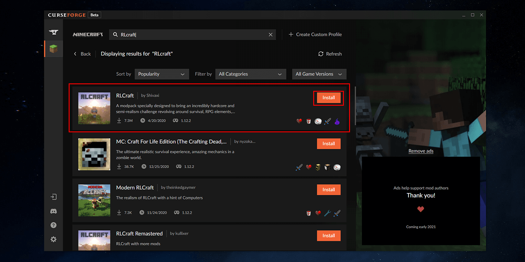Open the help question mark icon

53,225
